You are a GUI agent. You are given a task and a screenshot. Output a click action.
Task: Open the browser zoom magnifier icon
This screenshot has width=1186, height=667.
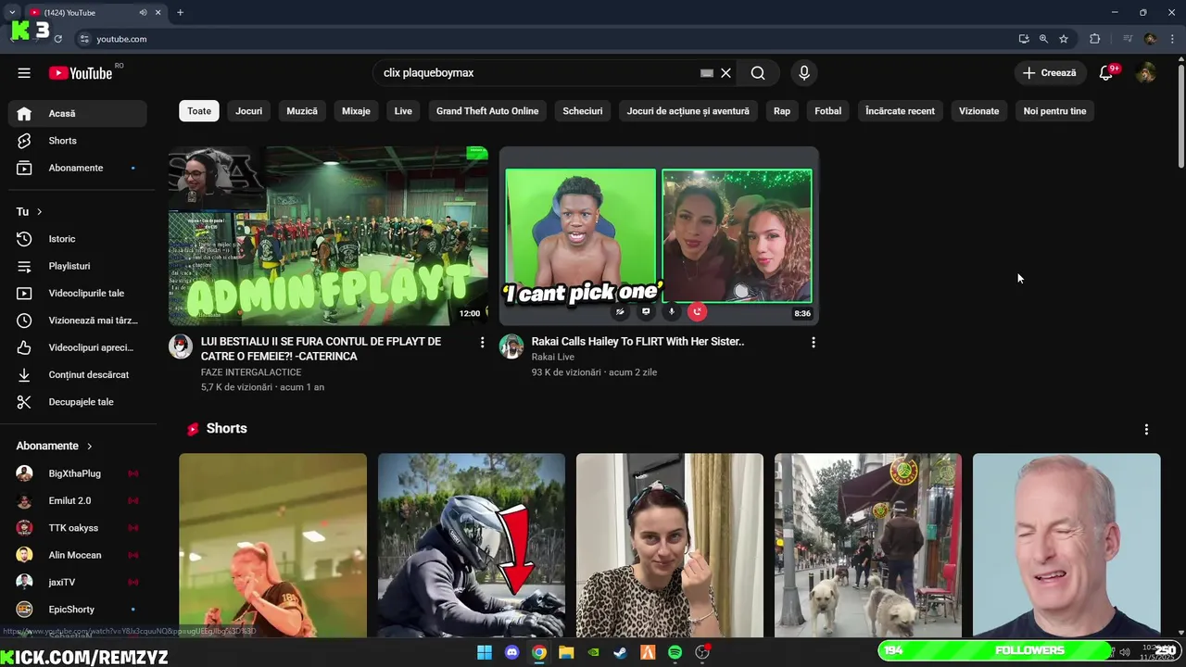click(x=1043, y=39)
